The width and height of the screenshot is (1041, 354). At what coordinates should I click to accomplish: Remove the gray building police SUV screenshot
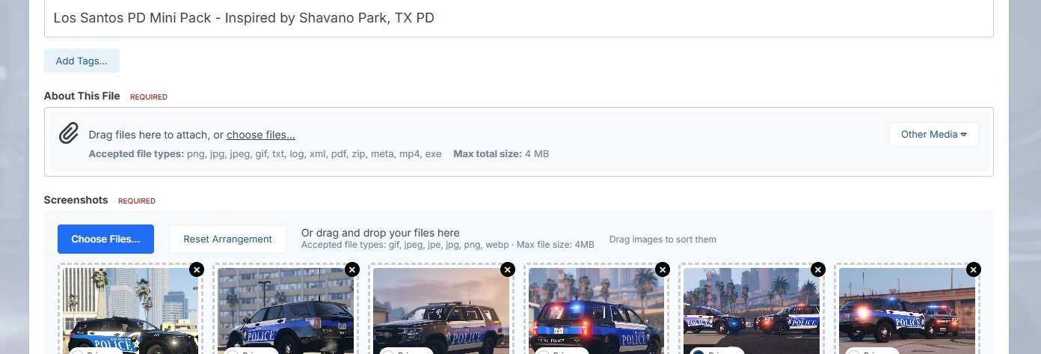[x=352, y=269]
